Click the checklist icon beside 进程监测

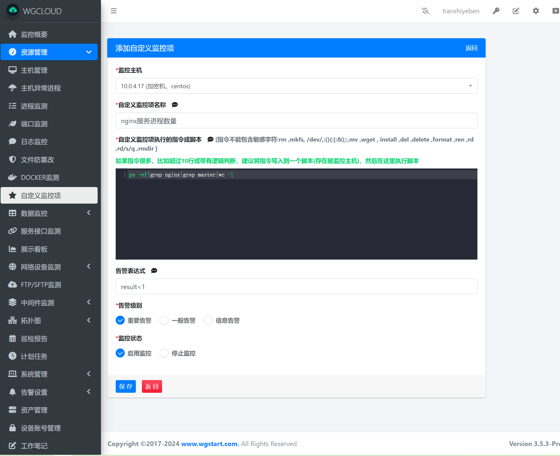pos(12,106)
